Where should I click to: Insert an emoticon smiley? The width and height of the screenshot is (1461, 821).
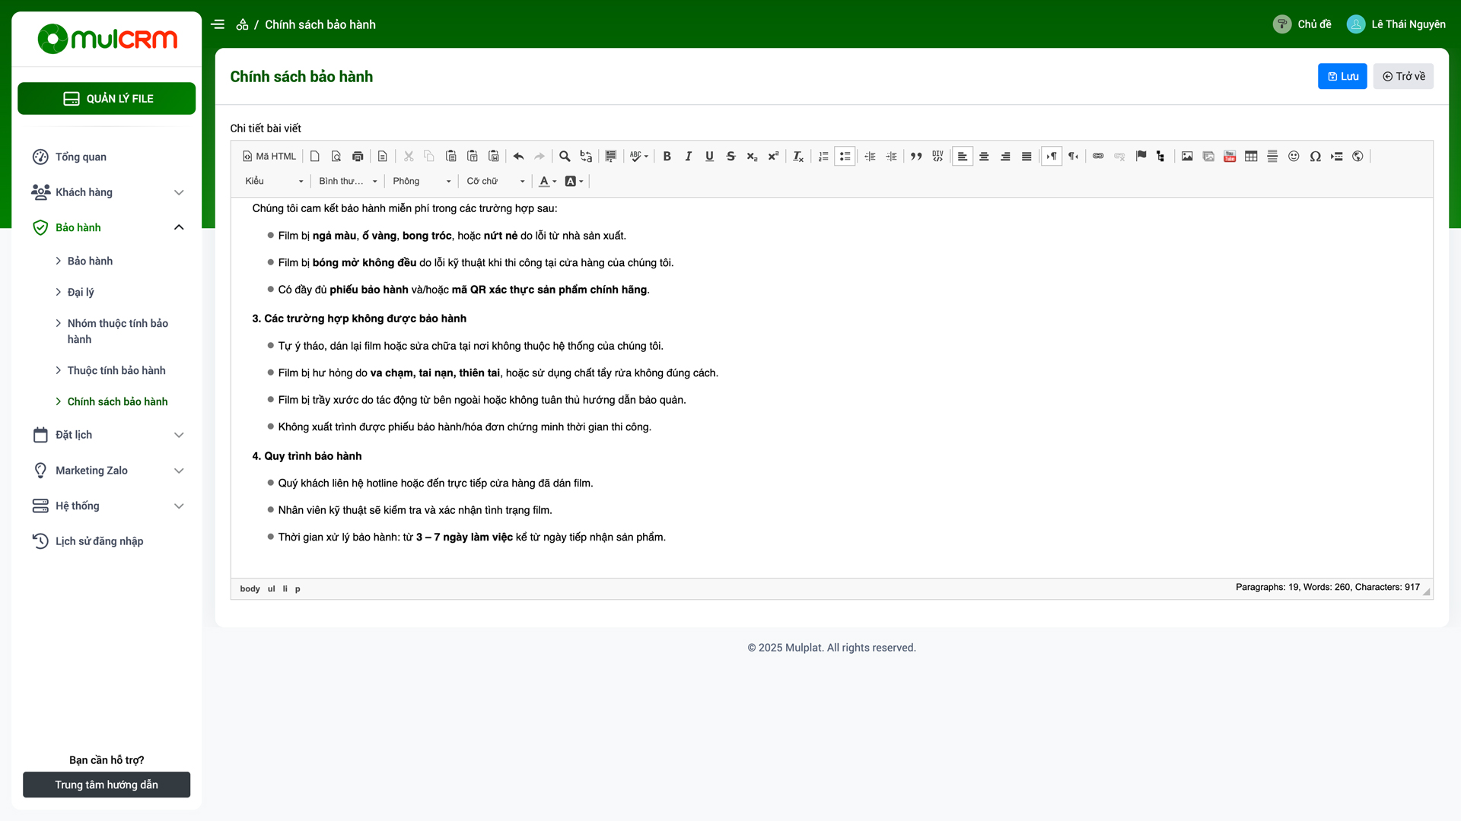pos(1294,157)
